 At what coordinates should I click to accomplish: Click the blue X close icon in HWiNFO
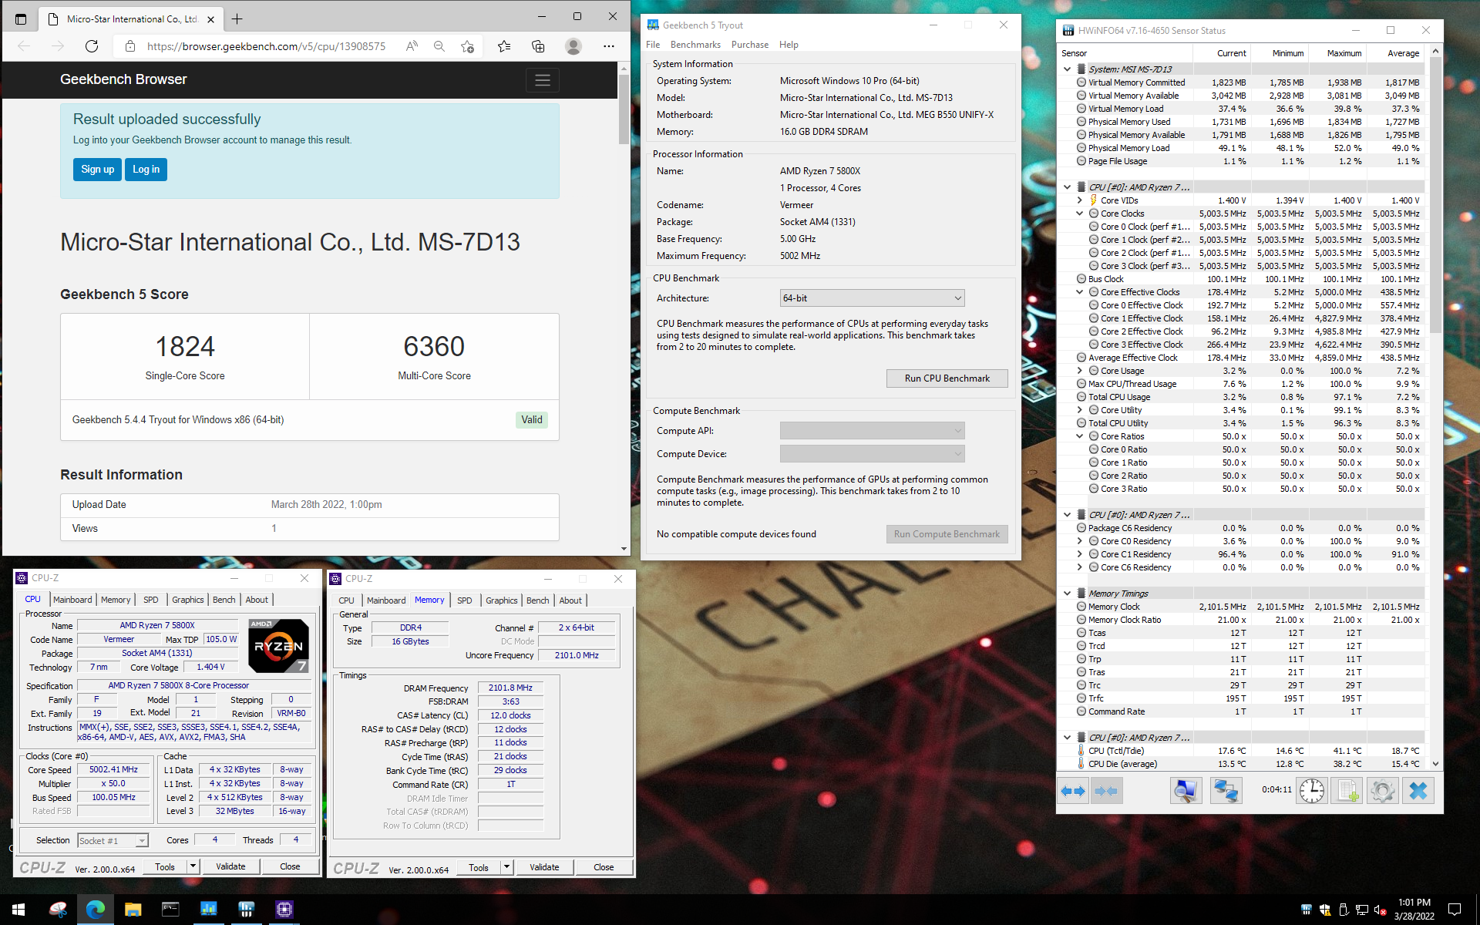tap(1418, 791)
